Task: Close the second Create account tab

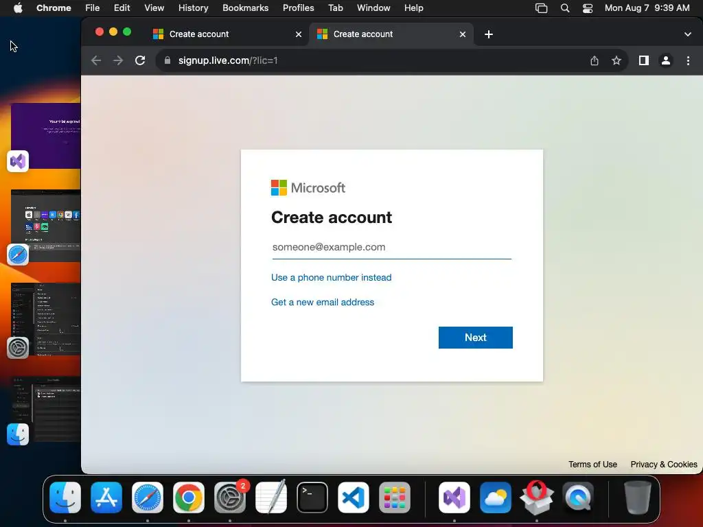Action: click(x=463, y=34)
